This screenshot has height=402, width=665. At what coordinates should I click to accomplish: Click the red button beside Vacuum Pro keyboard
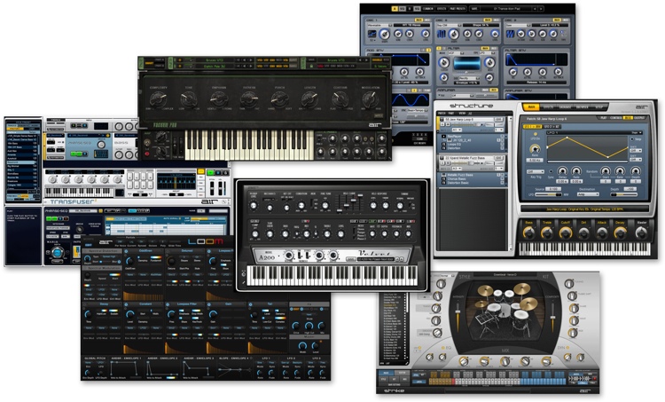pyautogui.click(x=147, y=154)
